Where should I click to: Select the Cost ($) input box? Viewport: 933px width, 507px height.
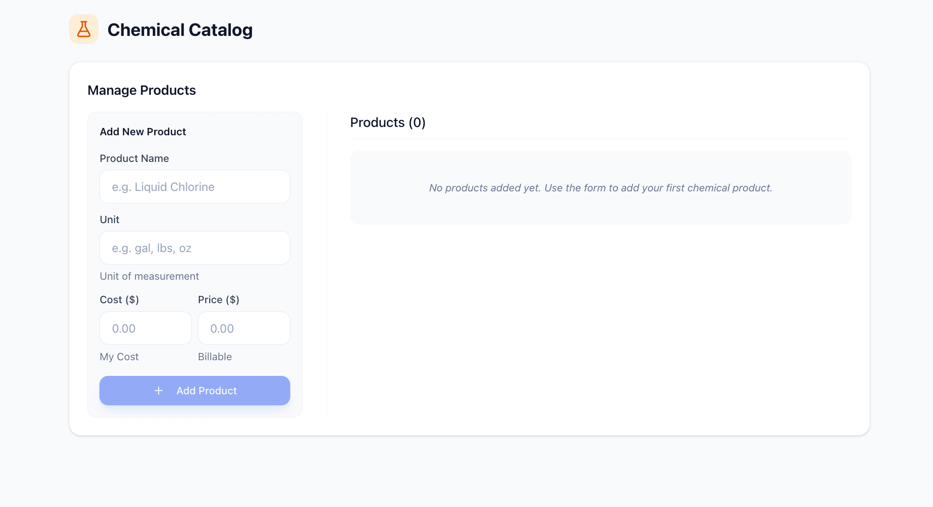(x=145, y=328)
